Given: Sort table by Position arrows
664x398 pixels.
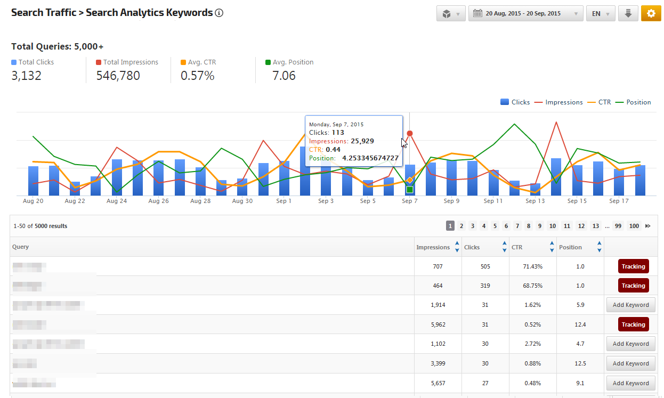Looking at the screenshot, I should coord(600,247).
